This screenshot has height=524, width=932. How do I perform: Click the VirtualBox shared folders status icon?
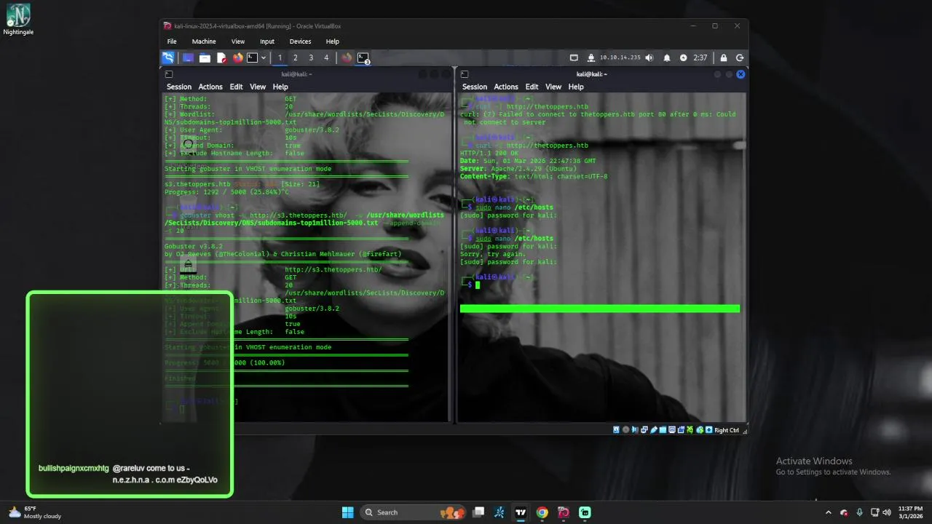coord(663,430)
